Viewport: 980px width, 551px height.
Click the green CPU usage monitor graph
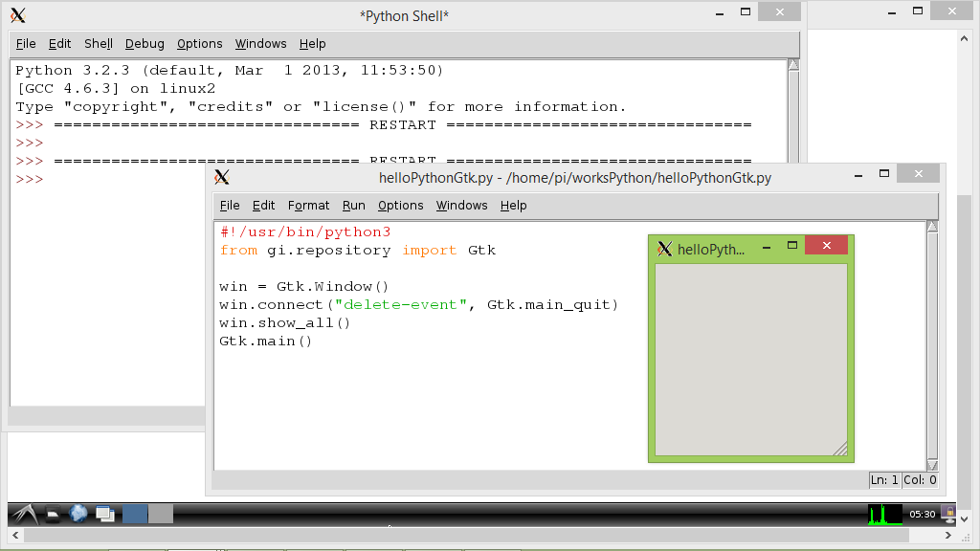click(x=884, y=514)
